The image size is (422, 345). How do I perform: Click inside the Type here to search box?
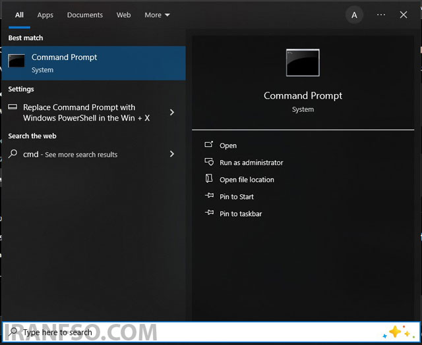coord(211,332)
